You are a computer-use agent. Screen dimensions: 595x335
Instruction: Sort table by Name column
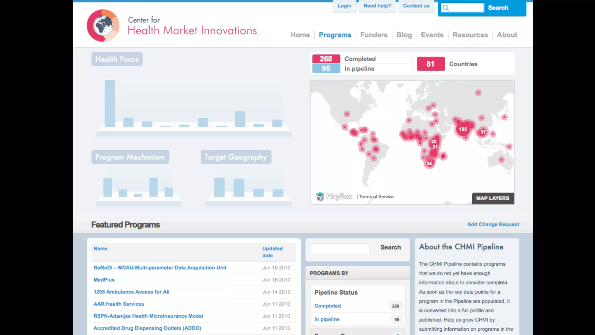pyautogui.click(x=101, y=249)
